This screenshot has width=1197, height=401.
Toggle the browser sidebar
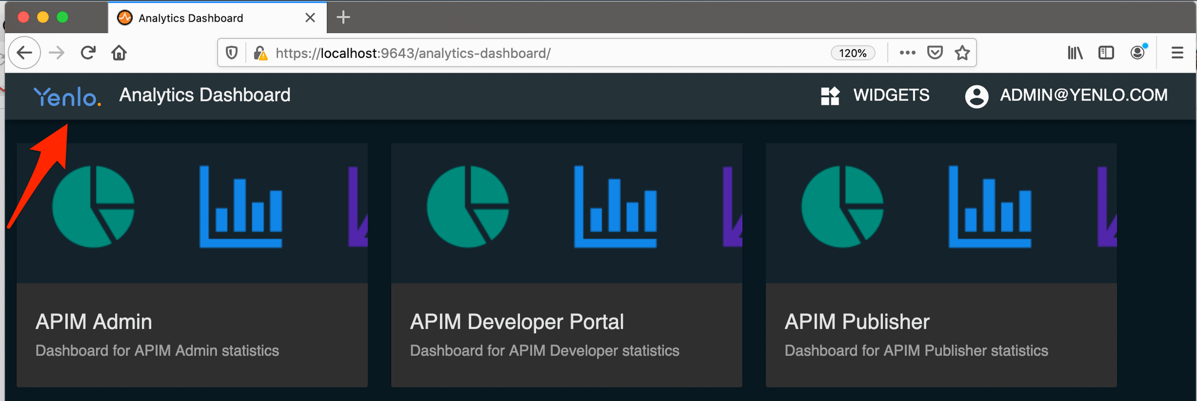[x=1106, y=53]
